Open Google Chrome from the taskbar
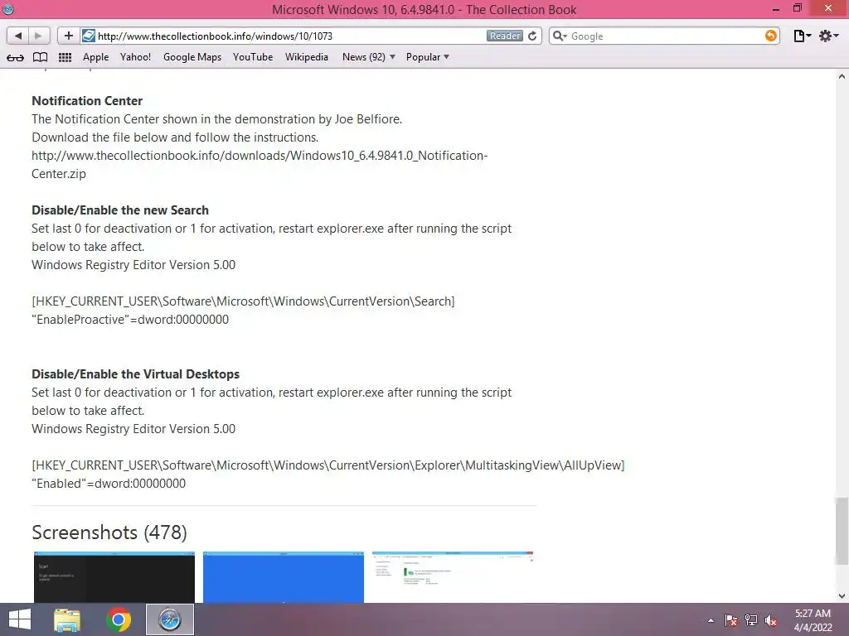Image resolution: width=849 pixels, height=636 pixels. [119, 619]
